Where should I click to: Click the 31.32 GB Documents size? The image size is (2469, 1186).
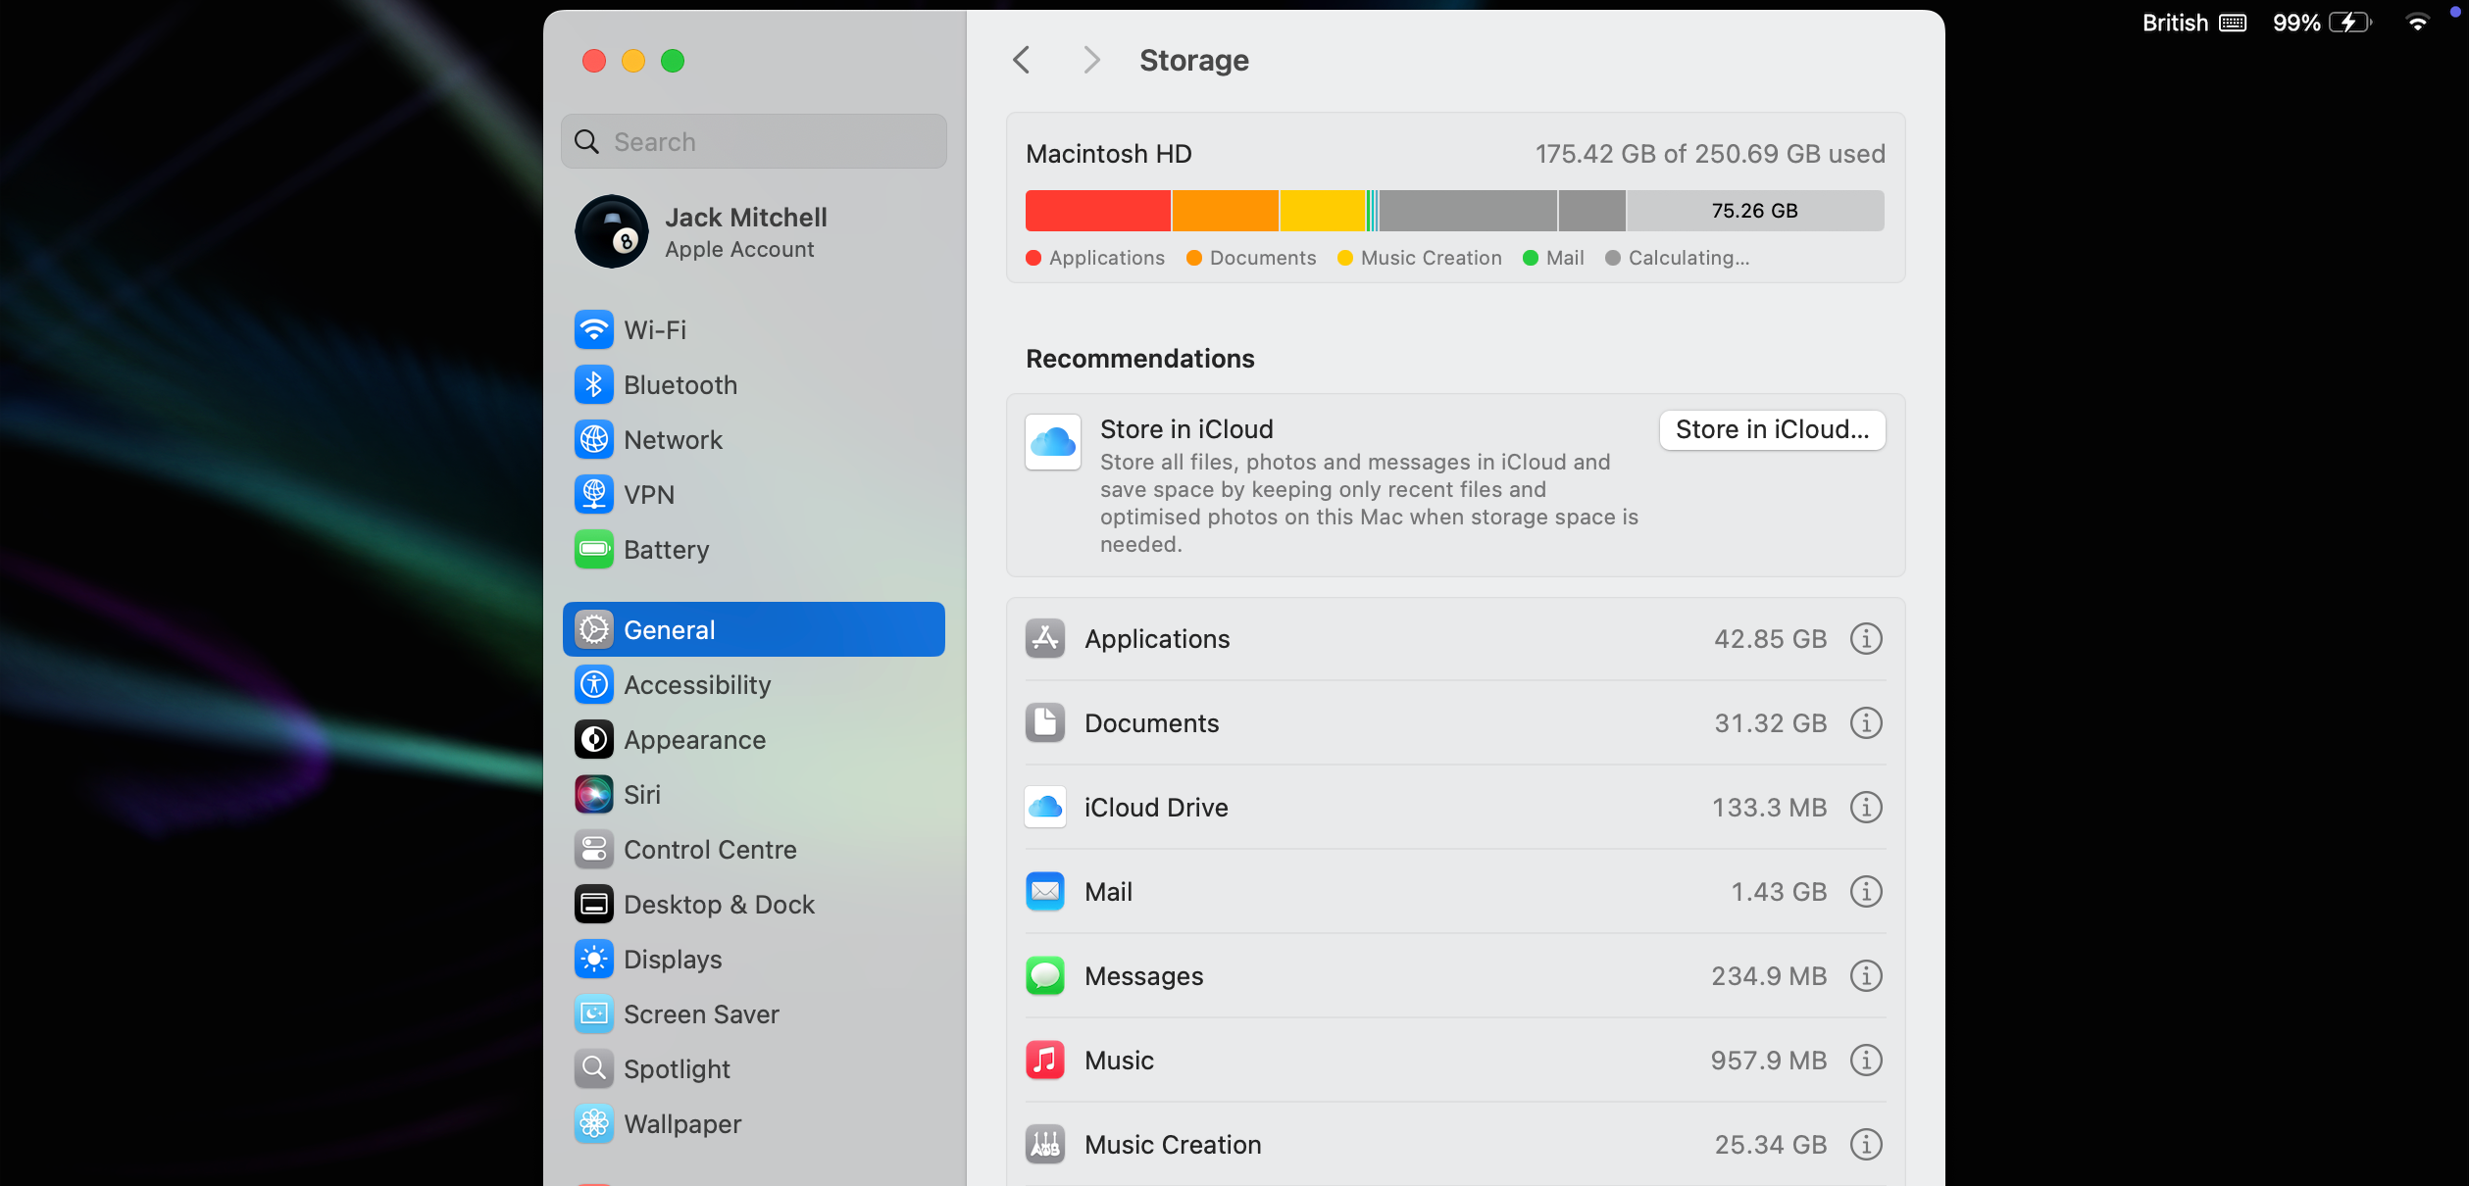pos(1770,723)
